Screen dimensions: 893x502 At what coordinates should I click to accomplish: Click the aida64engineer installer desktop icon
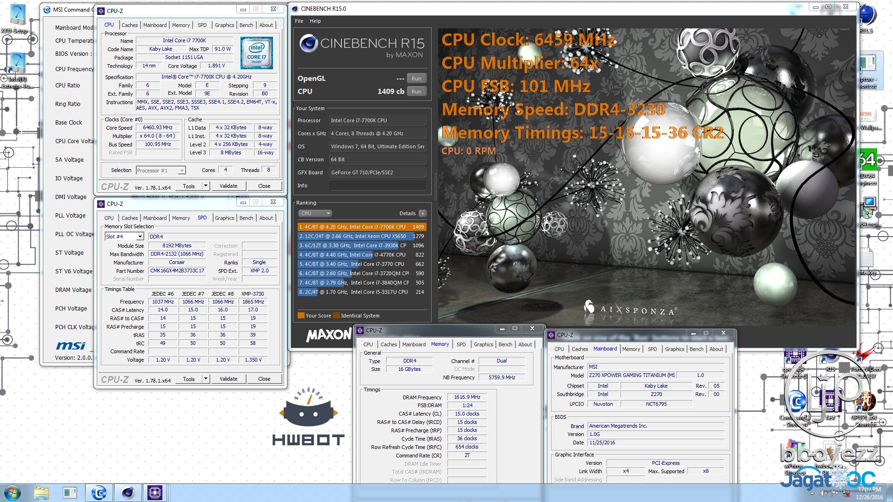tap(869, 212)
